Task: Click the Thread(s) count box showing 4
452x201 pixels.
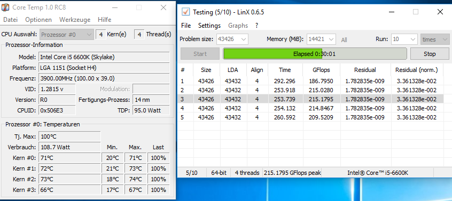Action: (139, 35)
